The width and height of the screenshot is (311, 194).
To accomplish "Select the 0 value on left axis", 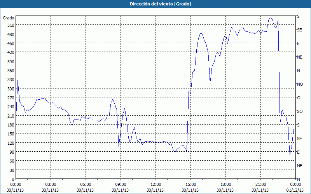I will (13, 179).
